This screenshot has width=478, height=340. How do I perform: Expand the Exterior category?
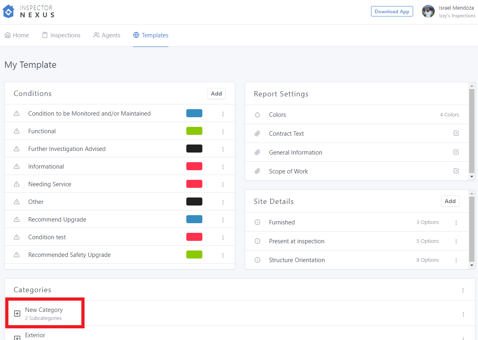[17, 338]
